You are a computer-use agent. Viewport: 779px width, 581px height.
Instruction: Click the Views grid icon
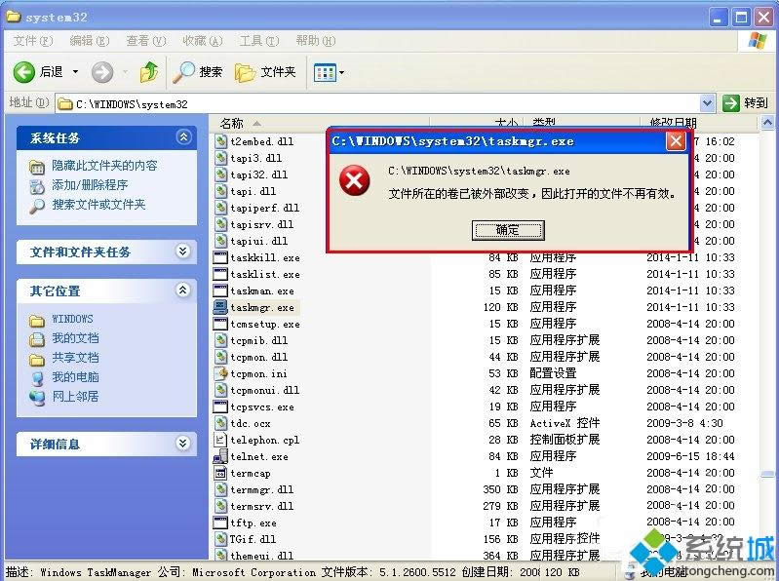pos(323,72)
